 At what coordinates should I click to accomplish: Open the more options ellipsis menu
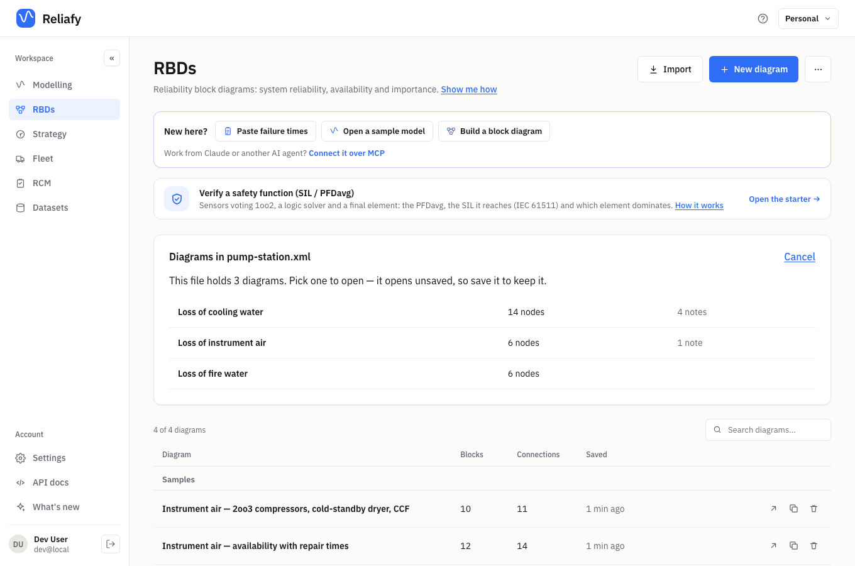[818, 69]
